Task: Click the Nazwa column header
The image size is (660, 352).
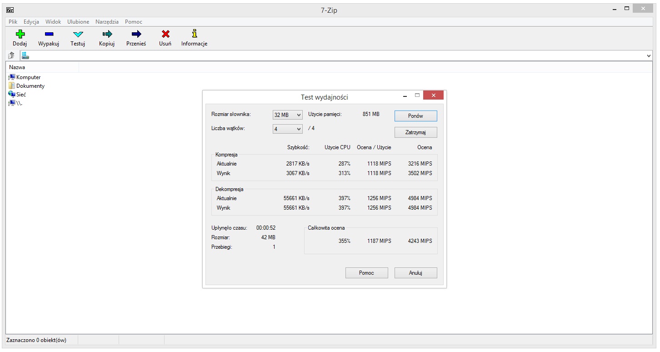Action: click(42, 67)
